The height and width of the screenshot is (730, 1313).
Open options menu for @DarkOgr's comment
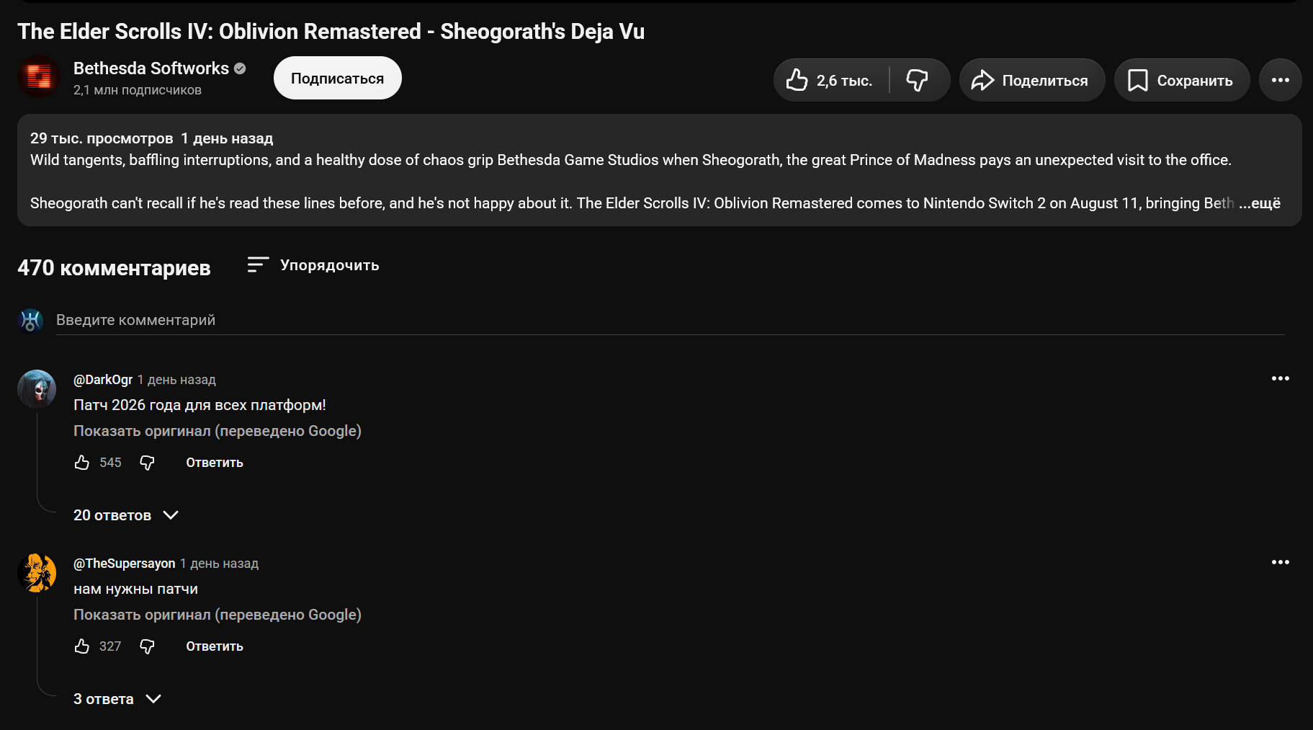(x=1280, y=378)
